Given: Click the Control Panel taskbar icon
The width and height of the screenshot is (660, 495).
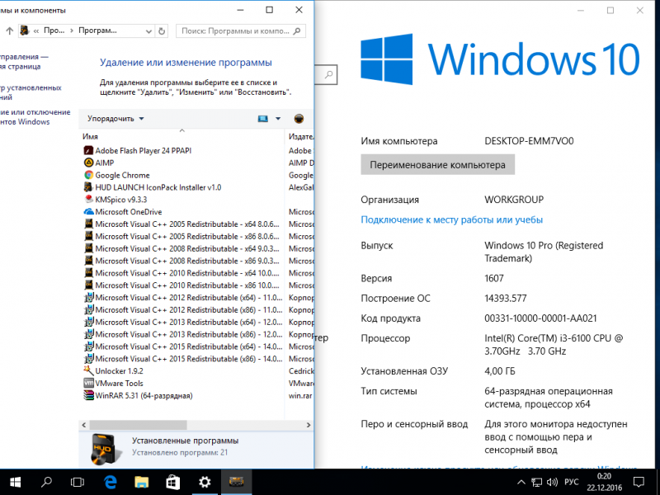Looking at the screenshot, I should point(236,482).
